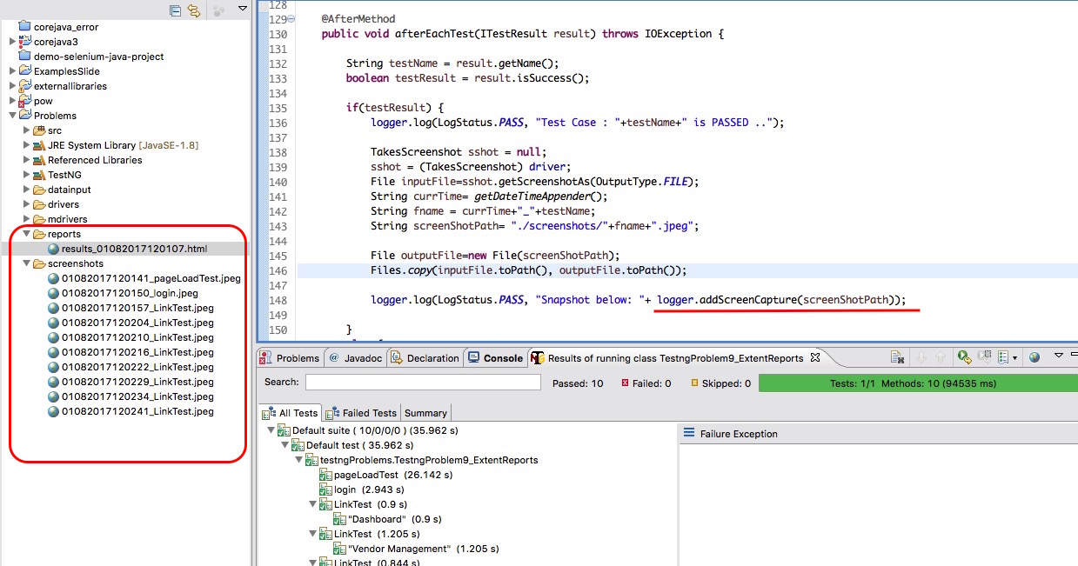
Task: Click the pageLoadTest passed-test icon
Action: tap(327, 475)
